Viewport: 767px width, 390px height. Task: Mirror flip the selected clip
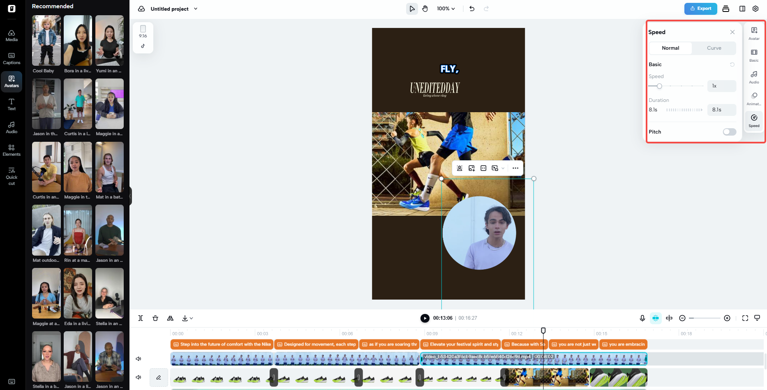point(170,318)
